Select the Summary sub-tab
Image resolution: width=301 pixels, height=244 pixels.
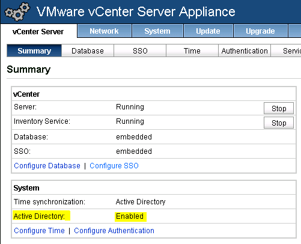pos(34,50)
